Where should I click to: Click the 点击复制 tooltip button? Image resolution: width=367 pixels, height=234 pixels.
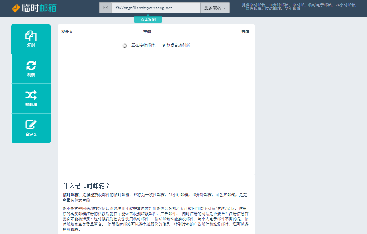point(148,19)
